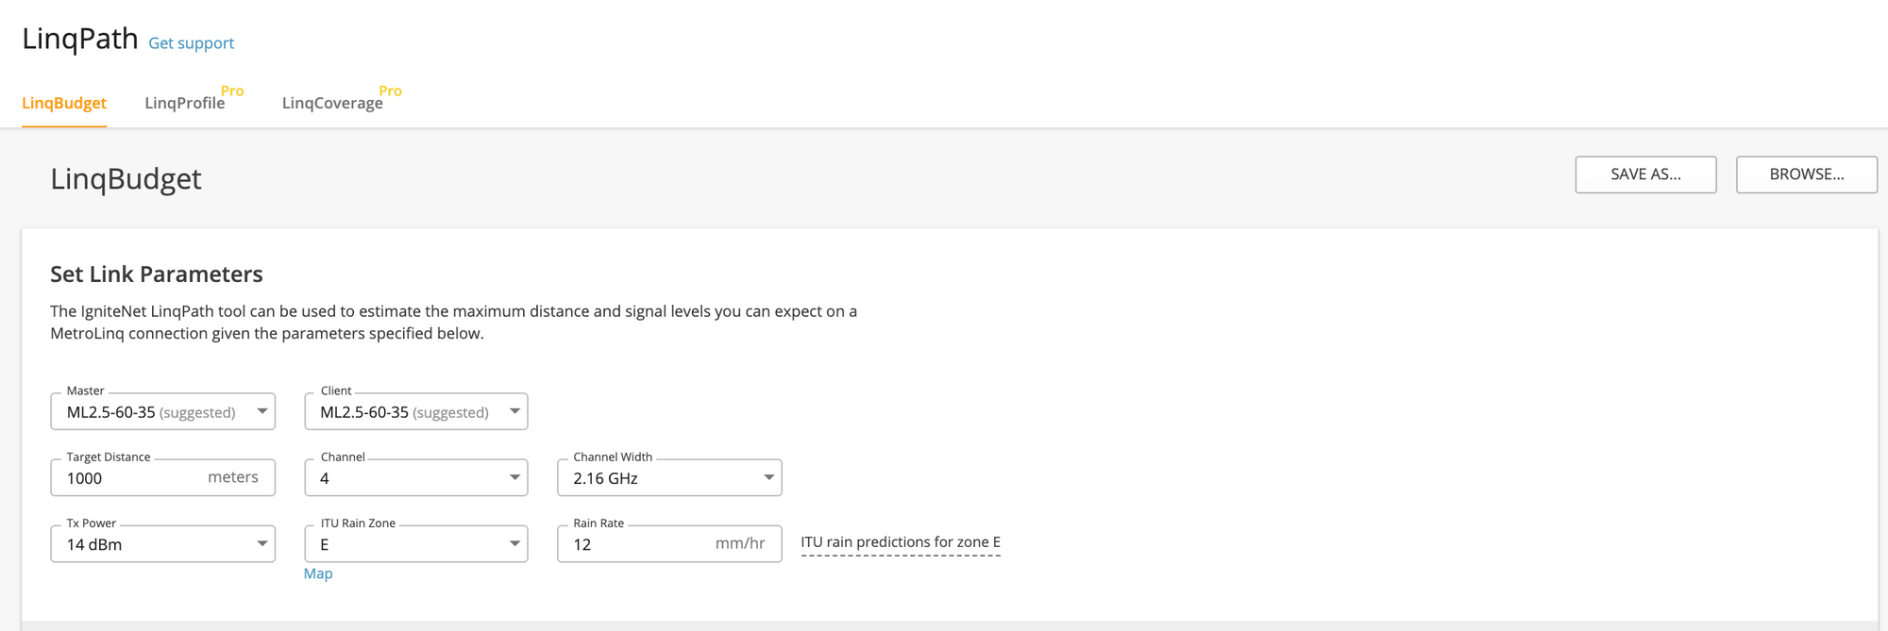Click the BROWSE... button

pyautogui.click(x=1807, y=174)
